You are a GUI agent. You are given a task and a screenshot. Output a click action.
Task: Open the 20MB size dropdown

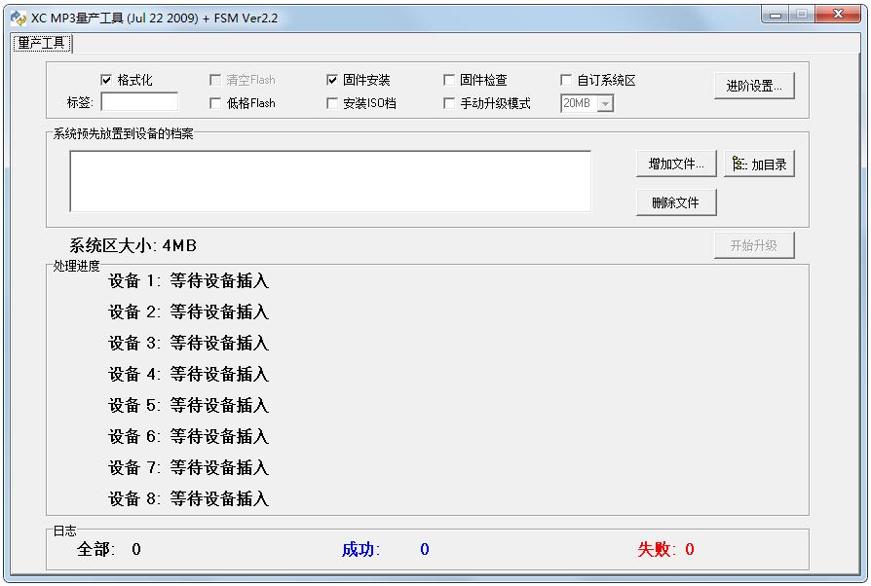[604, 103]
